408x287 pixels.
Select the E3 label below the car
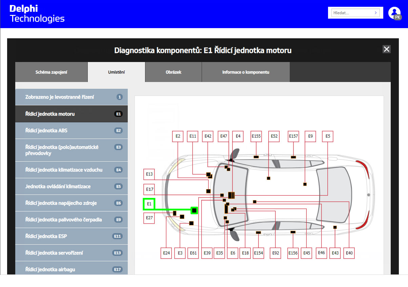coord(180,253)
